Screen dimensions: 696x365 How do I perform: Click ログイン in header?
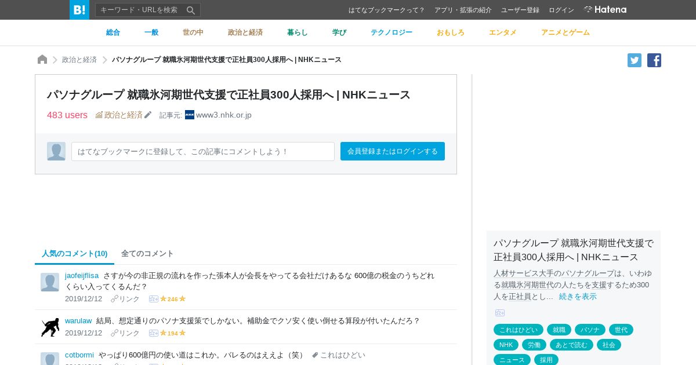tap(561, 10)
